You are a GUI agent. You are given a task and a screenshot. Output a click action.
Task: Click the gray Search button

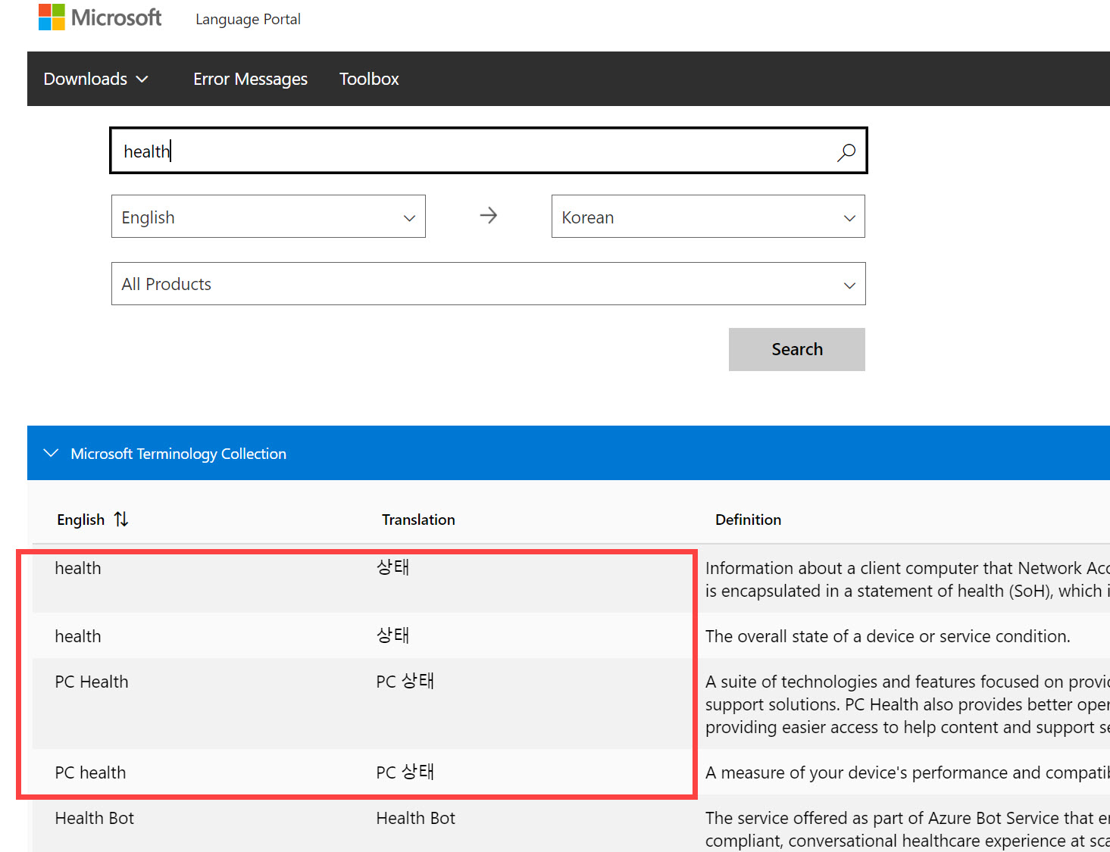[x=797, y=349]
